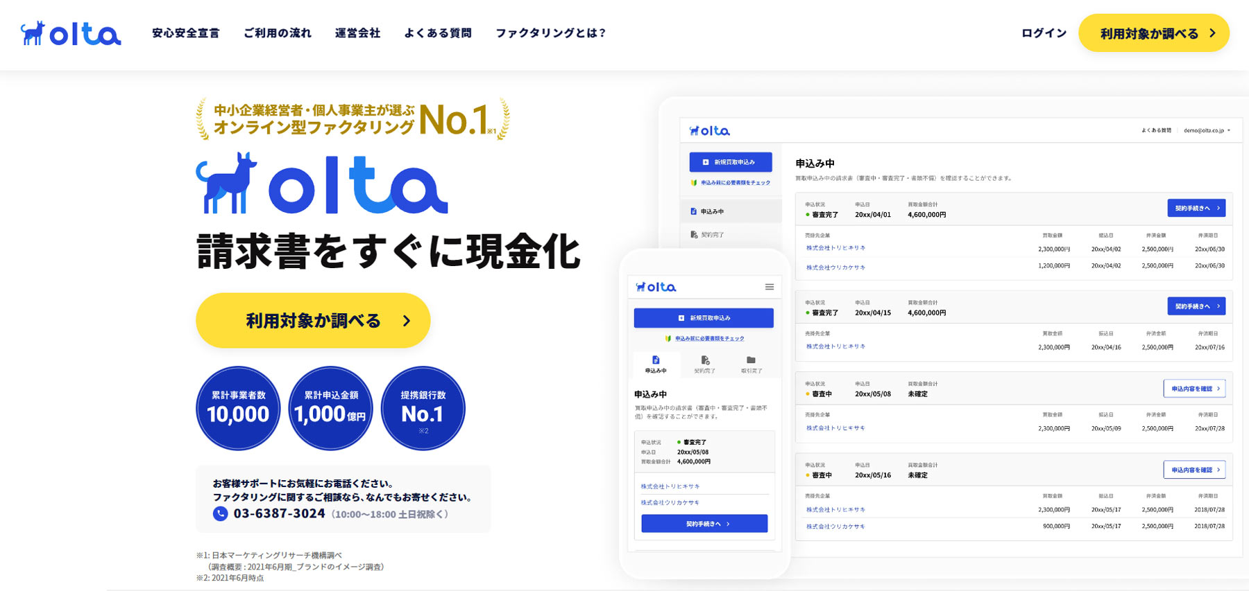The height and width of the screenshot is (591, 1249).
Task: Click 新規買取申込み in the desktop dashboard sidebar
Action: click(731, 162)
